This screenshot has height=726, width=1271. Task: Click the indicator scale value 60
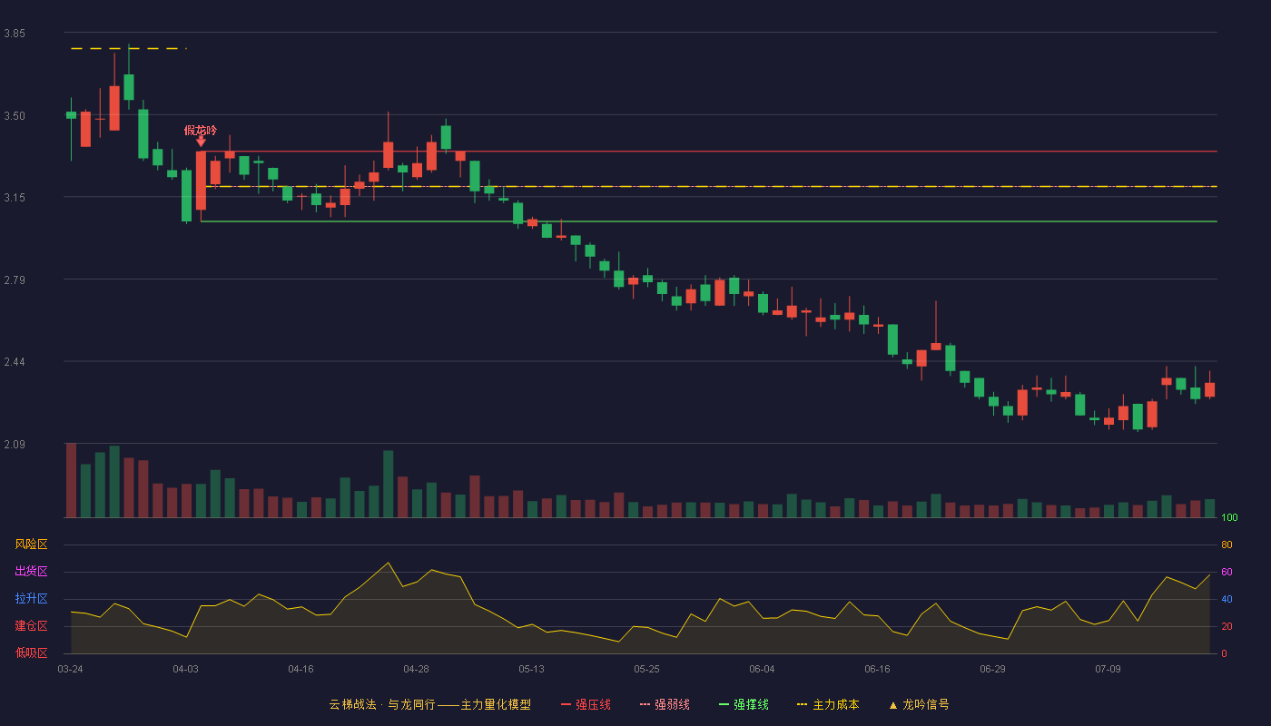(x=1227, y=573)
